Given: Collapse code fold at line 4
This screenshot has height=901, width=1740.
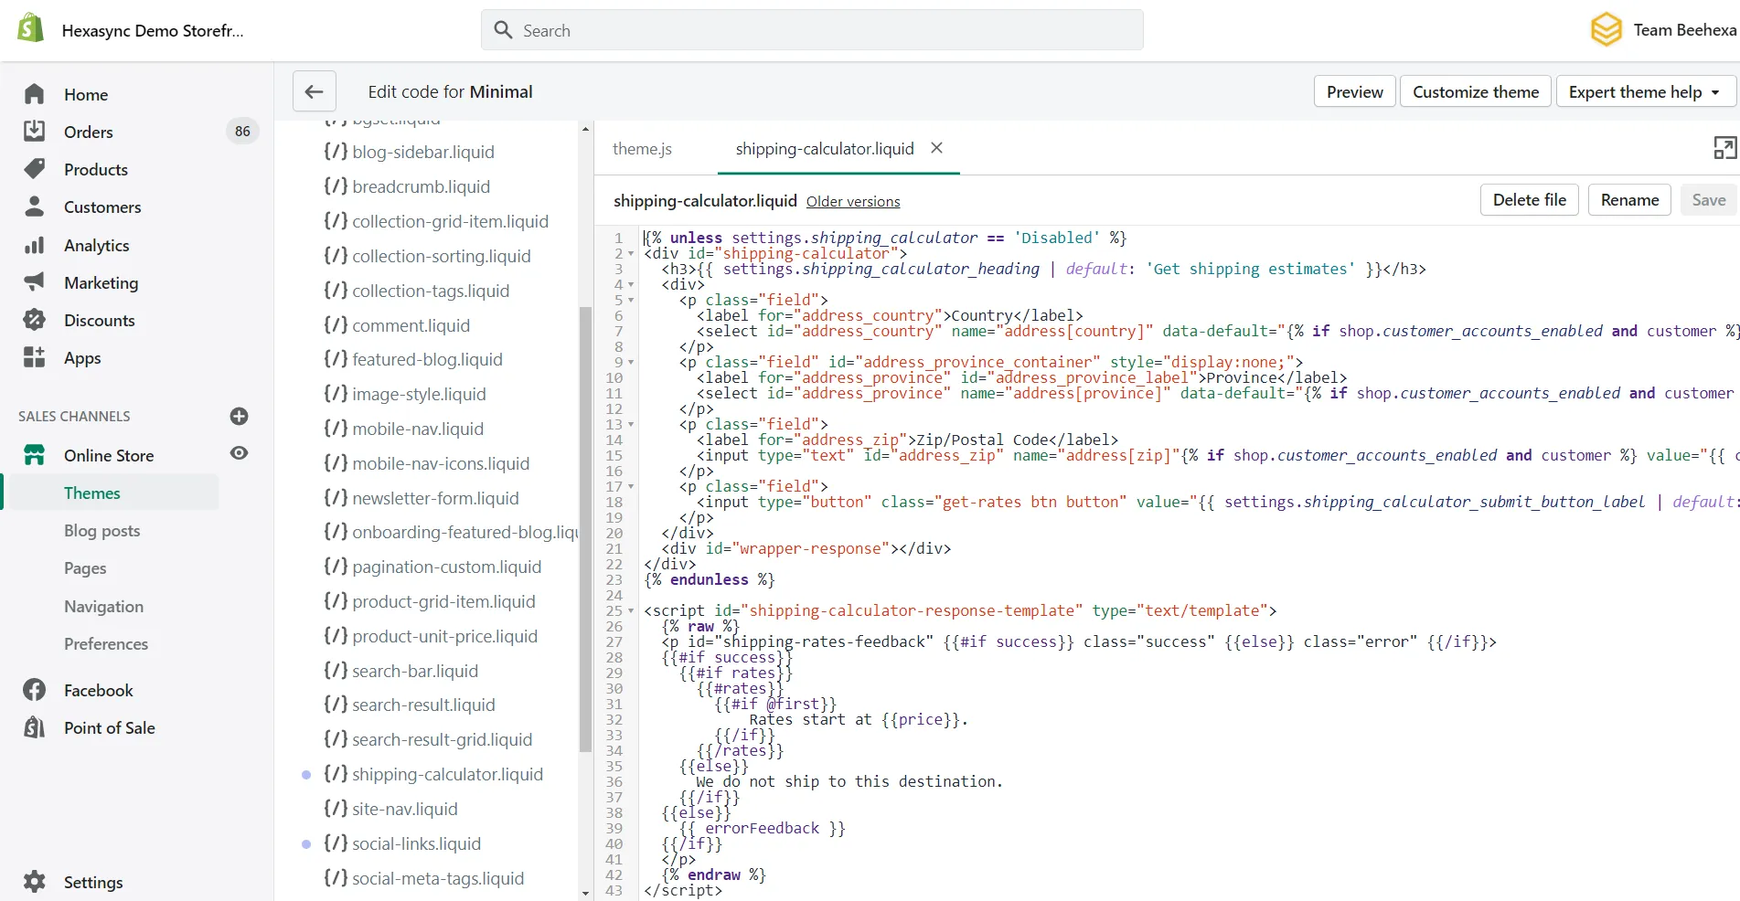Looking at the screenshot, I should coord(631,284).
